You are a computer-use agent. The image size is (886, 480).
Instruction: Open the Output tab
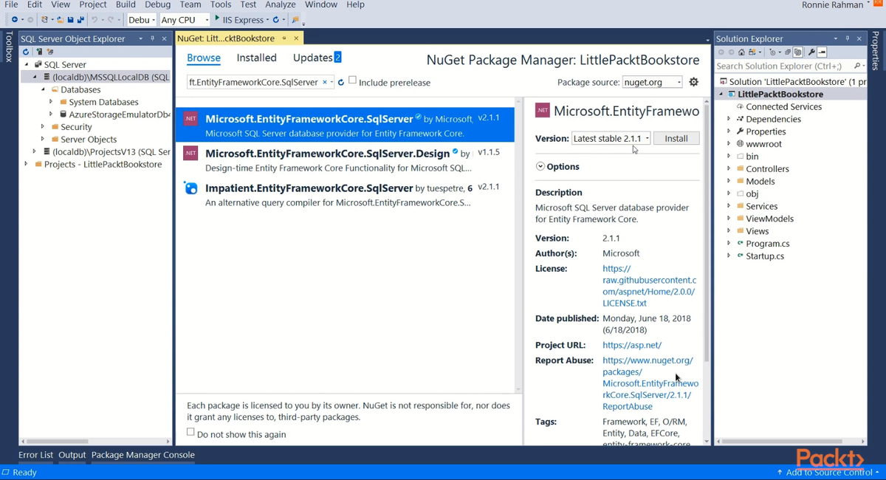pyautogui.click(x=72, y=455)
